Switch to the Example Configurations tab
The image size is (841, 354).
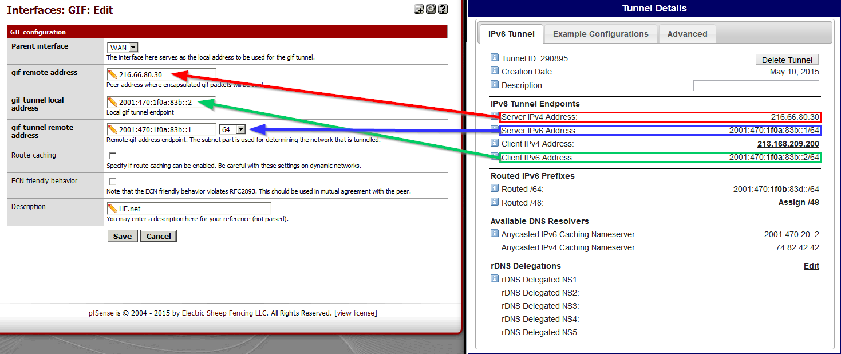(601, 34)
